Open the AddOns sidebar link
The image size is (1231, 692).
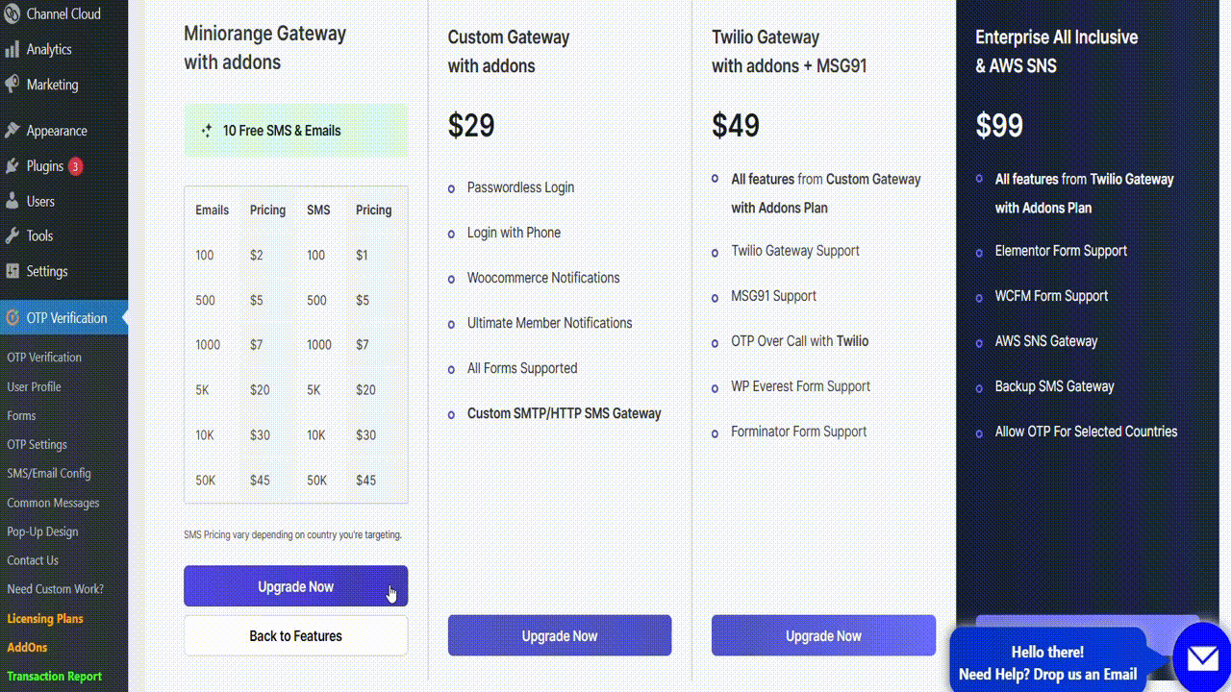pyautogui.click(x=27, y=647)
